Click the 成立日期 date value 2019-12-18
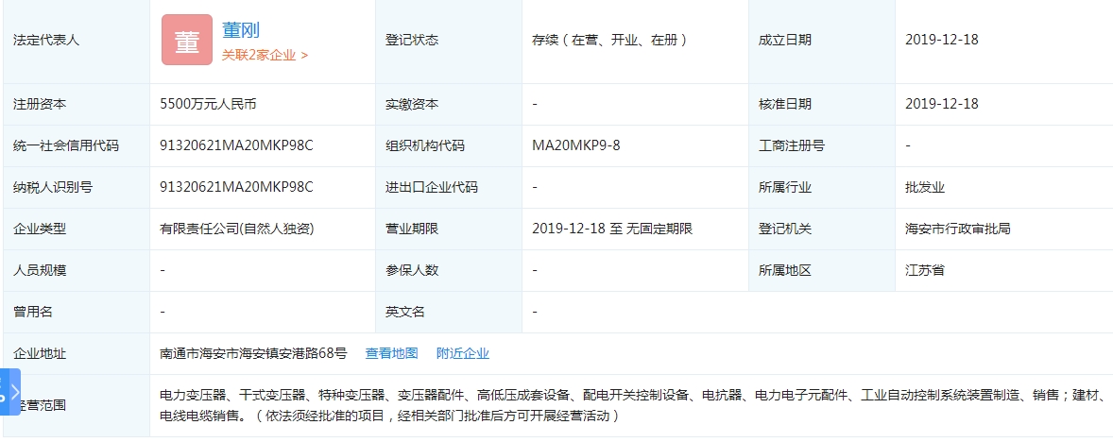The image size is (1113, 442). coord(941,40)
